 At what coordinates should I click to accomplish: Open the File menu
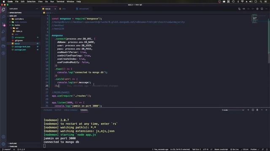tap(17, 2)
